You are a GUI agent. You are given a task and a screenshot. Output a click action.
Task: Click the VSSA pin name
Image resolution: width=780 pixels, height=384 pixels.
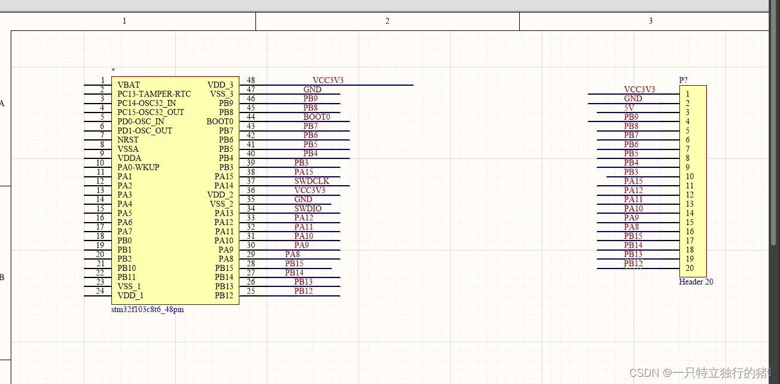coord(128,149)
